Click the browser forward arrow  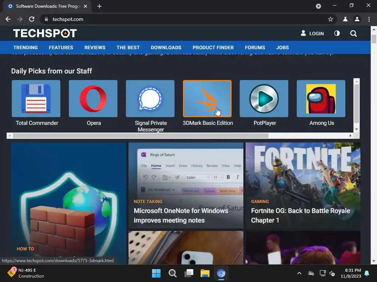(x=20, y=19)
